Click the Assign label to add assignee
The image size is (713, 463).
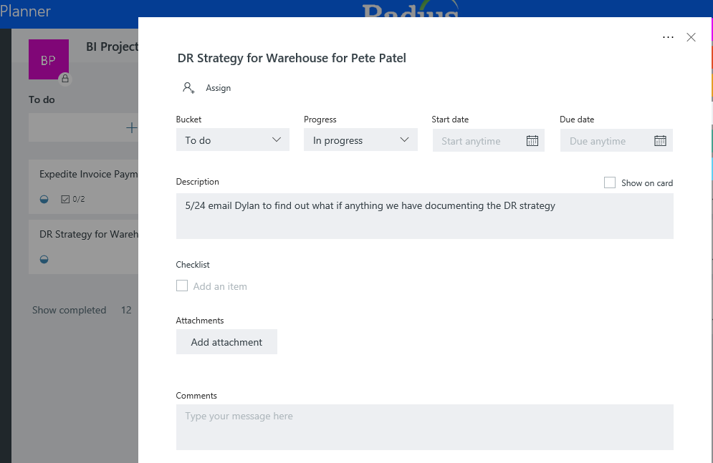219,88
